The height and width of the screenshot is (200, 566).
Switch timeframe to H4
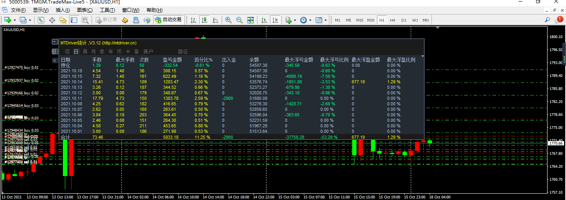[393, 20]
